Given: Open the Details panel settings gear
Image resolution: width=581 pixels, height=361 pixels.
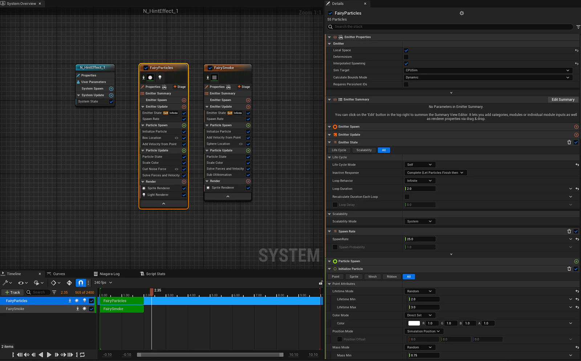Looking at the screenshot, I should [x=462, y=13].
